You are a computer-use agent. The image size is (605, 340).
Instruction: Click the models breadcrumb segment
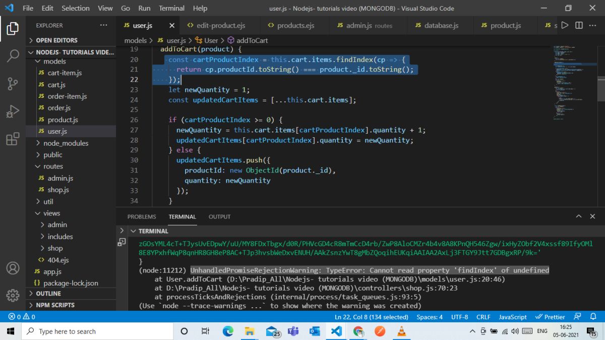click(x=135, y=40)
